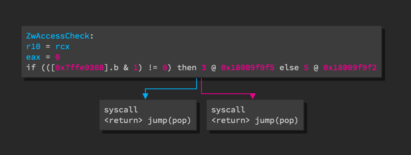The image size is (411, 155).
Task: Select jump(pop) in the right block
Action: point(277,121)
